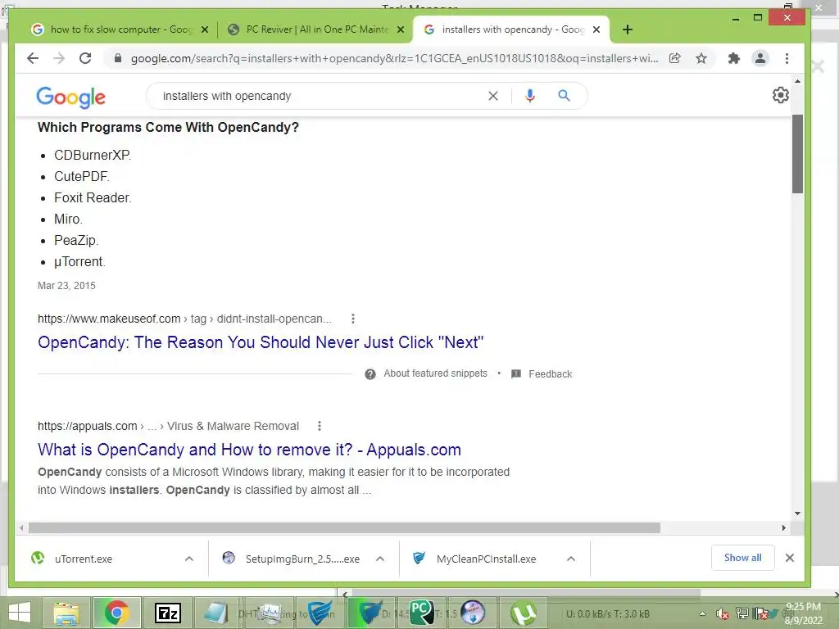Open the MyCleanPCInstall.exe downloaded file
839x629 pixels.
point(486,559)
